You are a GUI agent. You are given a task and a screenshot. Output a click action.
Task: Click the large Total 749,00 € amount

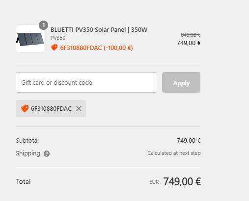coord(182,181)
